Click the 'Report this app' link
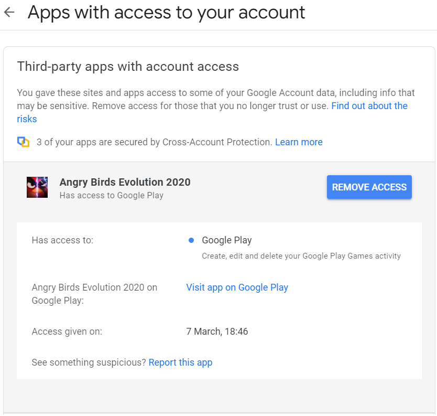Screen dimensions: 437x416 (x=180, y=362)
